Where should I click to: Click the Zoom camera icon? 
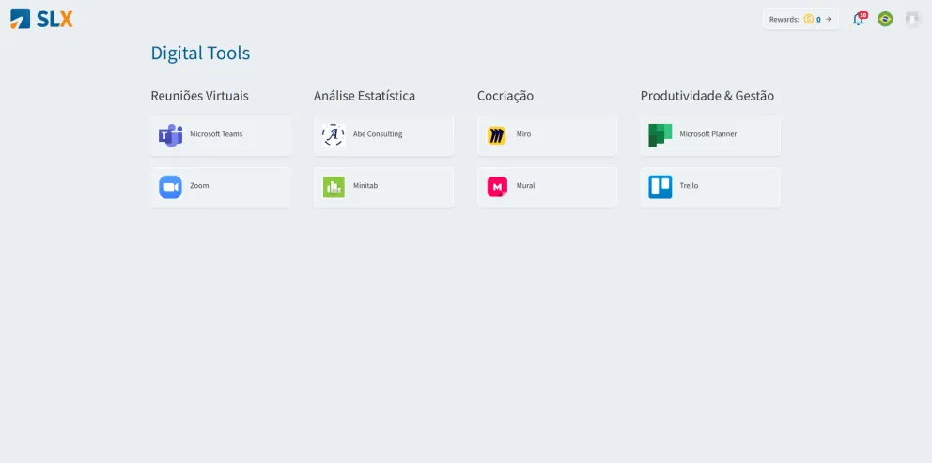pyautogui.click(x=171, y=187)
